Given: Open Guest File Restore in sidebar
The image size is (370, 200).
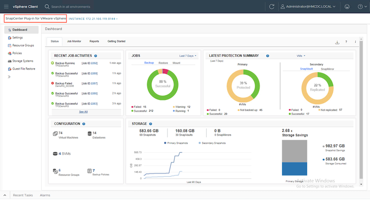Looking at the screenshot, I should 24,69.
